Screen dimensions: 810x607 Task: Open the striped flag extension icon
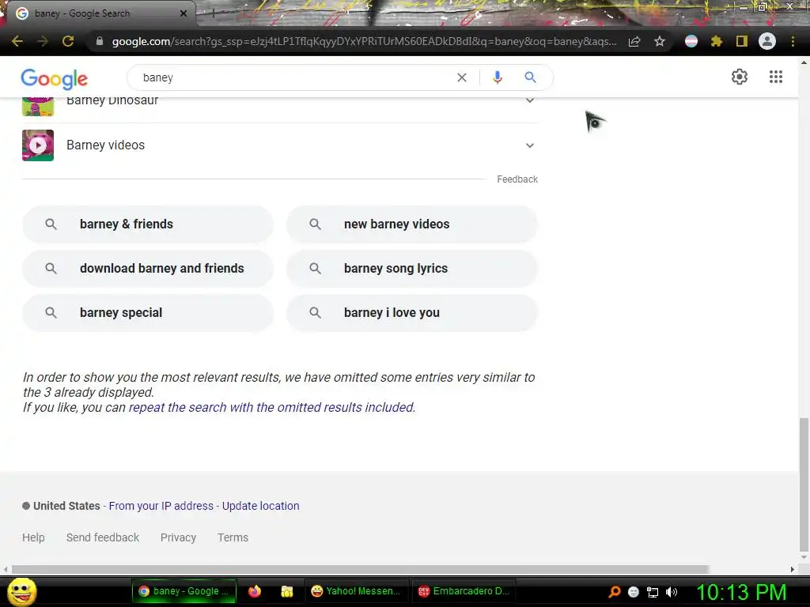point(691,41)
